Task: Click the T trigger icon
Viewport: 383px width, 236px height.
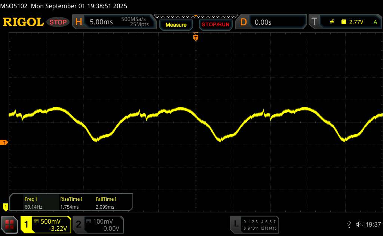Action: (x=314, y=22)
